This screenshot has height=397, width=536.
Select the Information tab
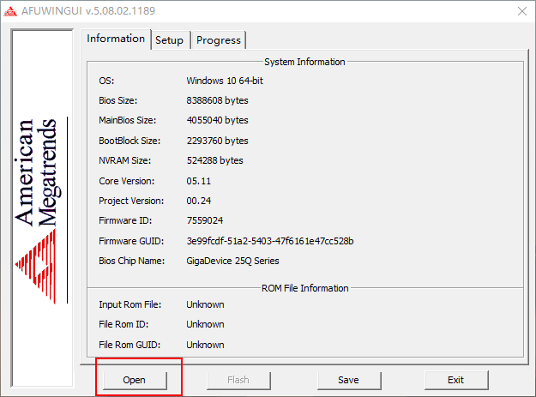click(x=116, y=39)
